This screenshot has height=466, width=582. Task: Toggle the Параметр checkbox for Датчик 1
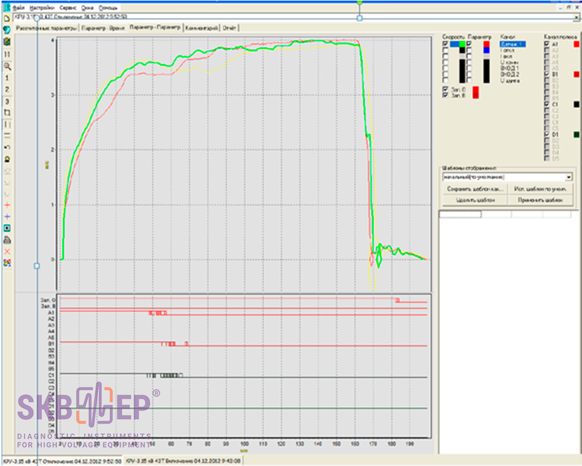pyautogui.click(x=469, y=44)
